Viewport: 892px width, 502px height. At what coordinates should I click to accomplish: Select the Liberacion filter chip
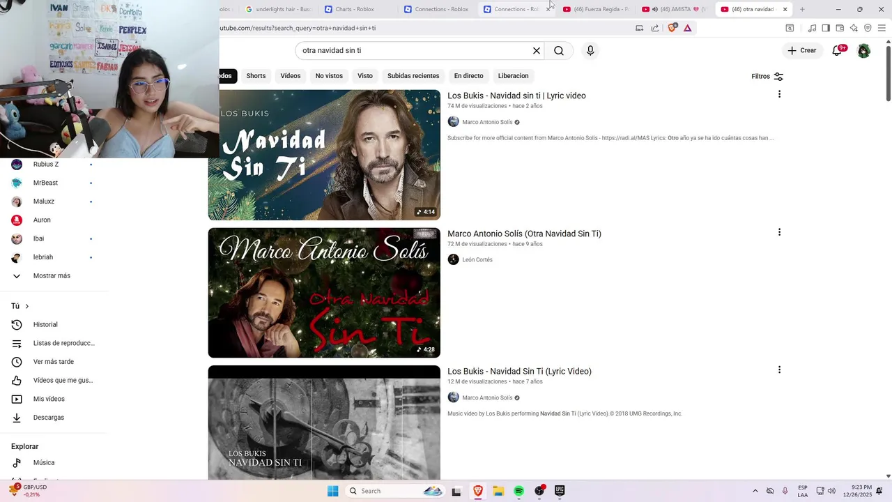coord(513,76)
